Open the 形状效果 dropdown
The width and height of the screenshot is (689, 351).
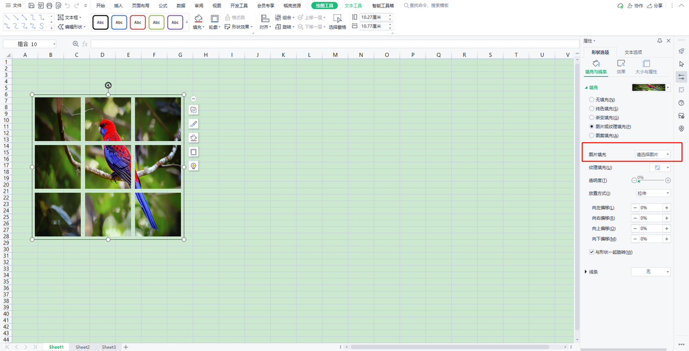pos(238,27)
